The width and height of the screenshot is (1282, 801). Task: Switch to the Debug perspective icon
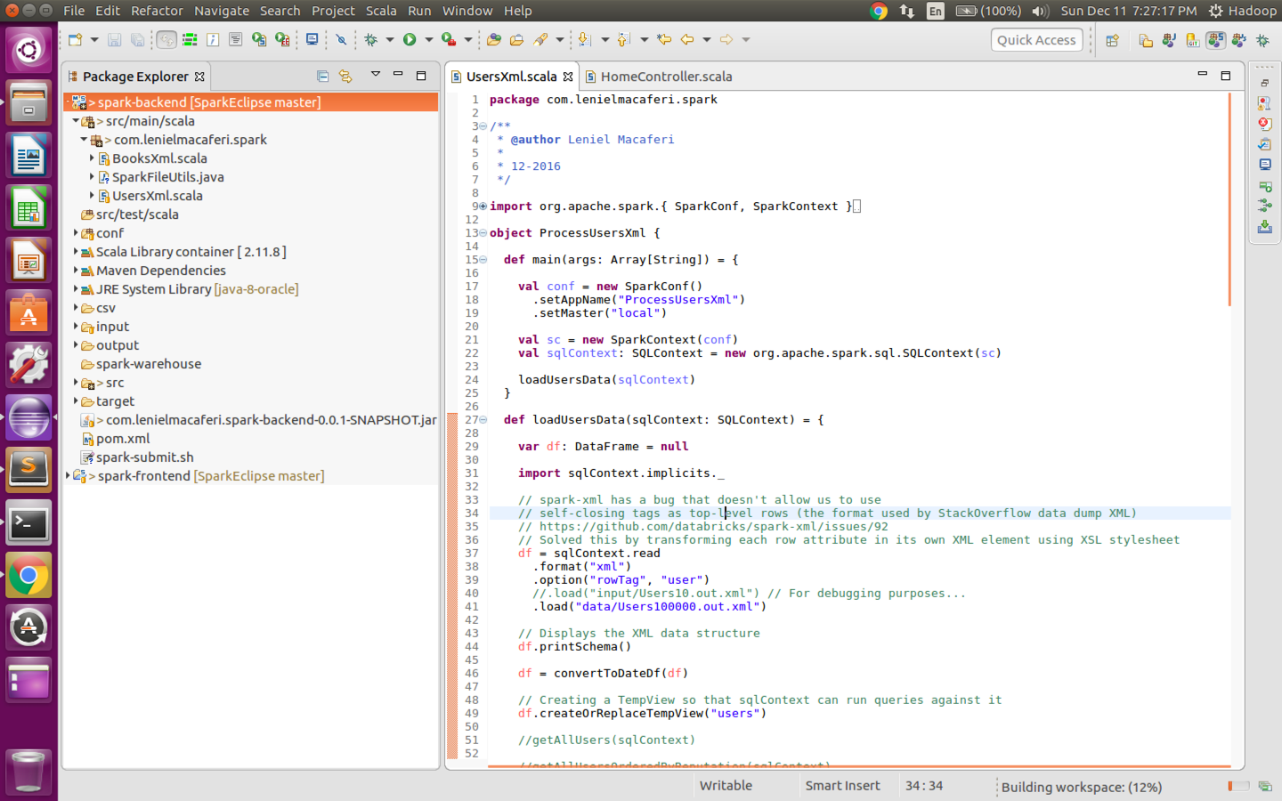pyautogui.click(x=1262, y=40)
